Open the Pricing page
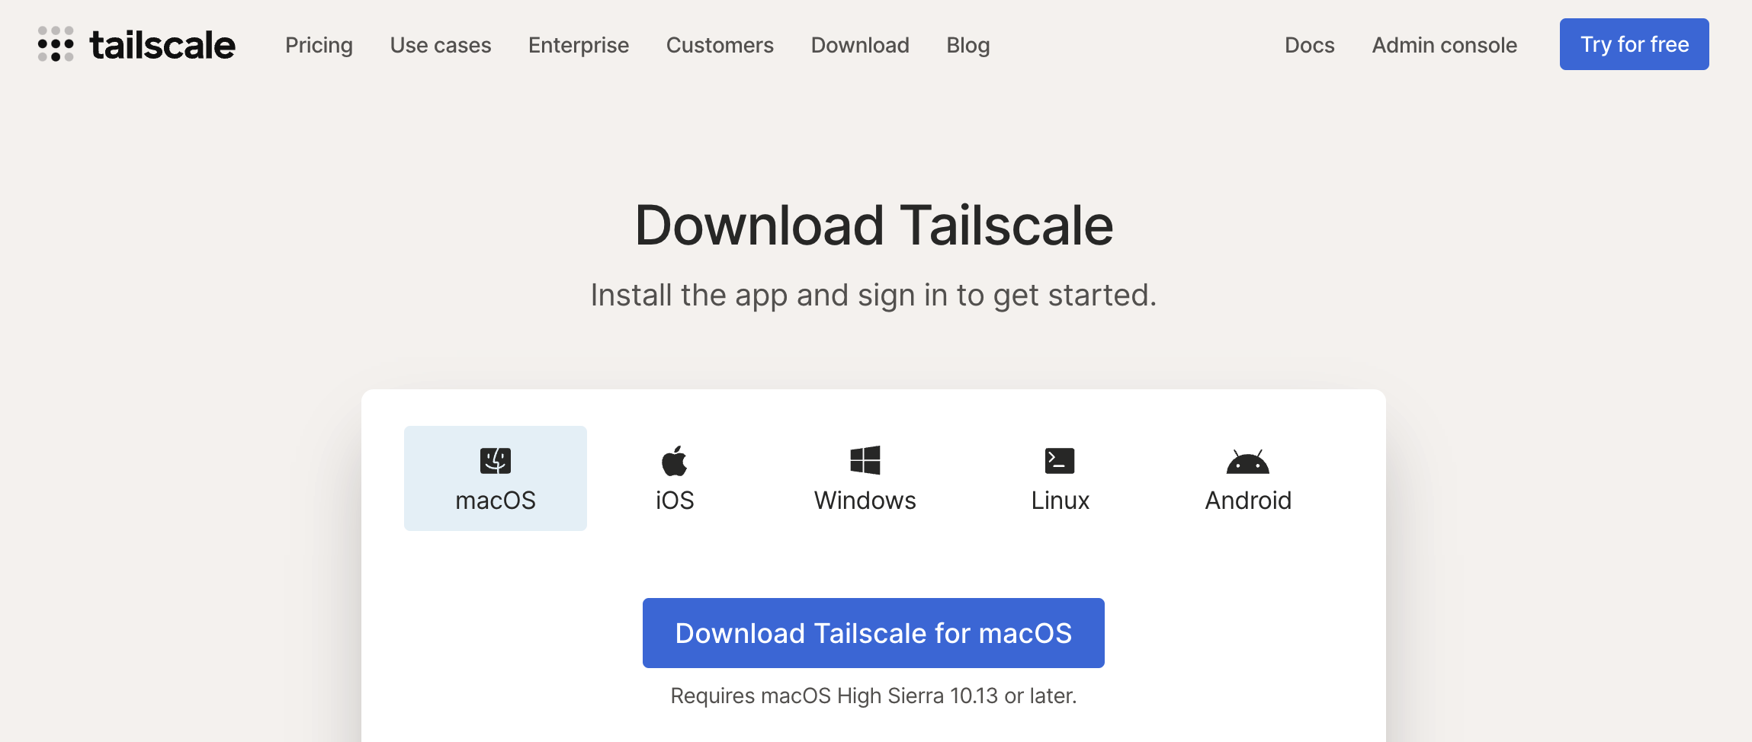 [x=319, y=45]
